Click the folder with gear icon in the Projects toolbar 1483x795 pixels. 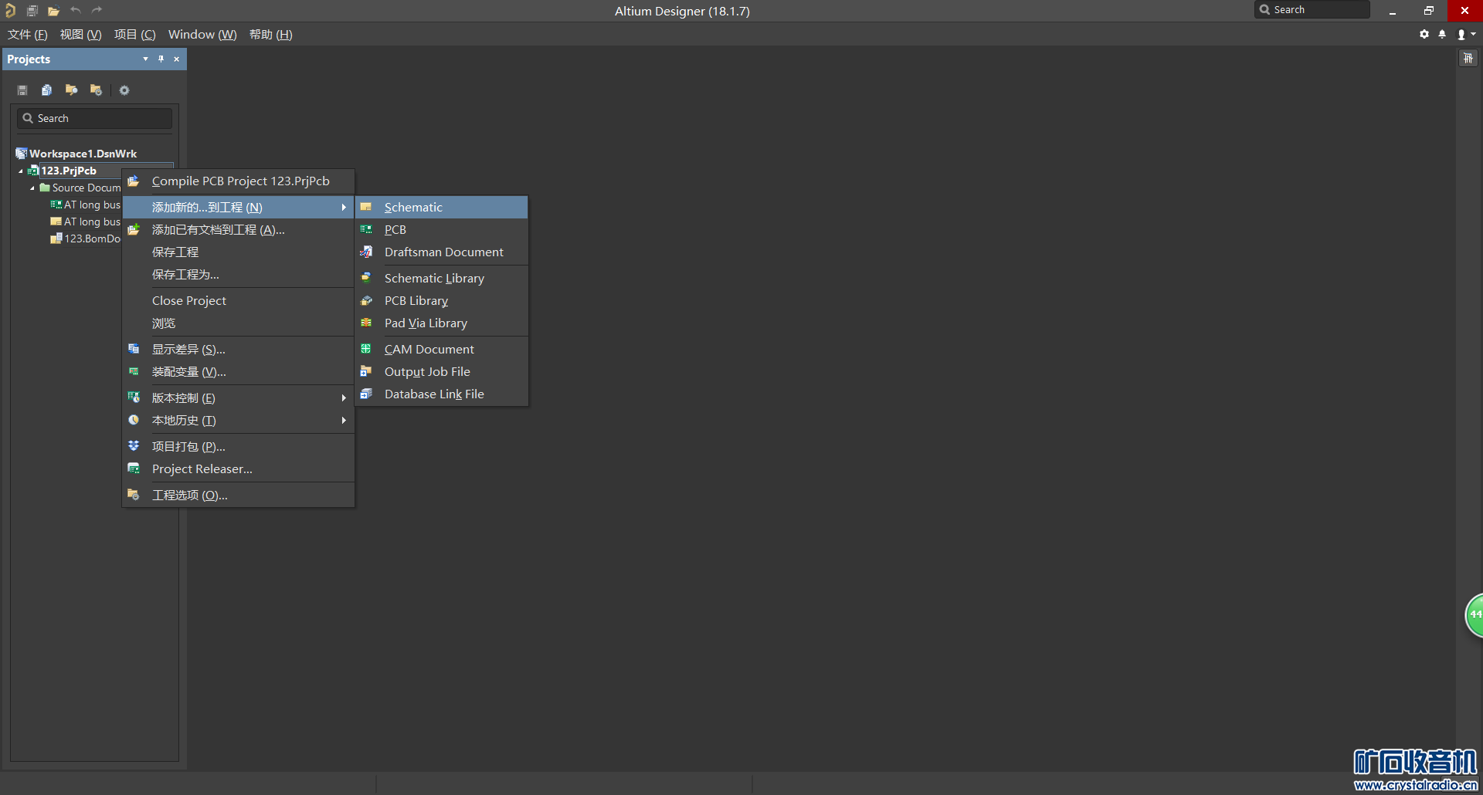pos(96,90)
